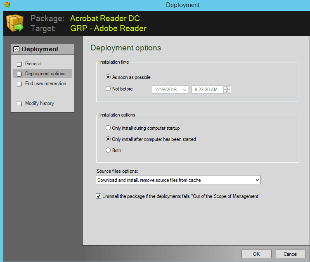Click the Acrobat Reader DC package name

pos(105,19)
